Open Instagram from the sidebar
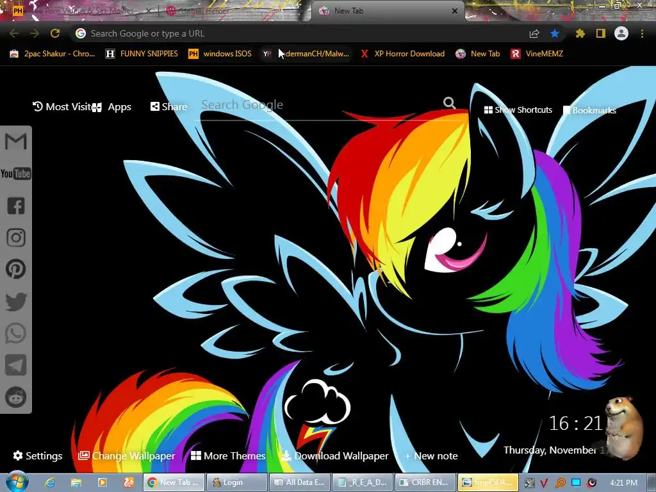Image resolution: width=656 pixels, height=492 pixels. (16, 238)
